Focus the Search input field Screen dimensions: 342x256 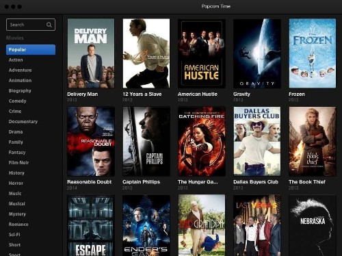point(31,25)
